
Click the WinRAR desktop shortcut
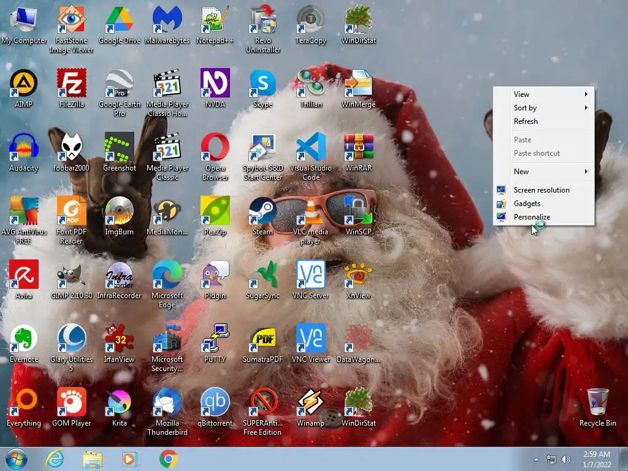pos(358,153)
